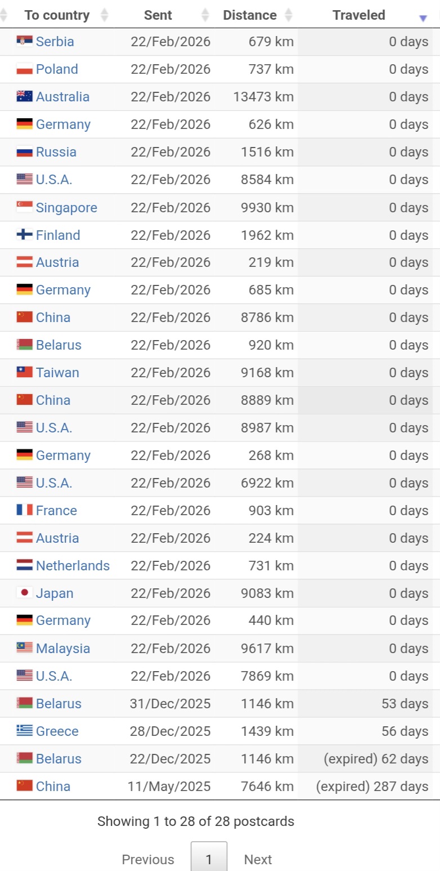Go to the Previous page
The width and height of the screenshot is (440, 871).
pos(148,859)
